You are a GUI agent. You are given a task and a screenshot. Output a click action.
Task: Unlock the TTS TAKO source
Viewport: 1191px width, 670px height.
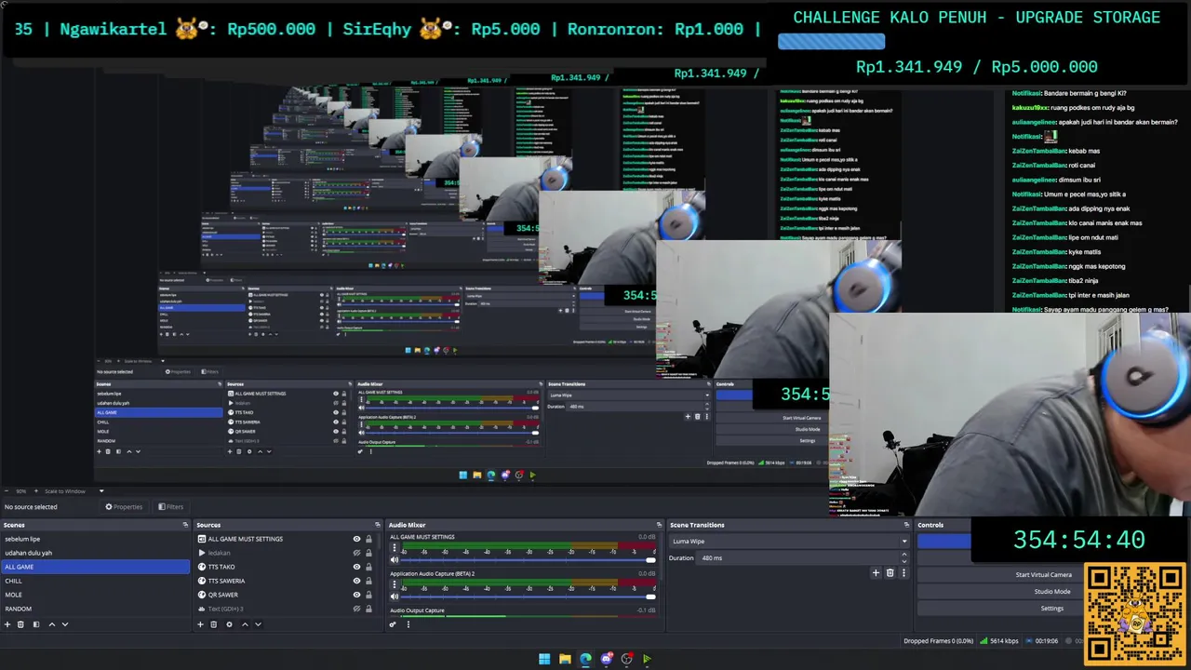tap(368, 567)
